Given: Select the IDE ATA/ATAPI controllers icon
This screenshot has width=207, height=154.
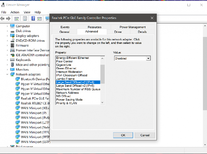Looking at the screenshot, I should click(12, 55).
